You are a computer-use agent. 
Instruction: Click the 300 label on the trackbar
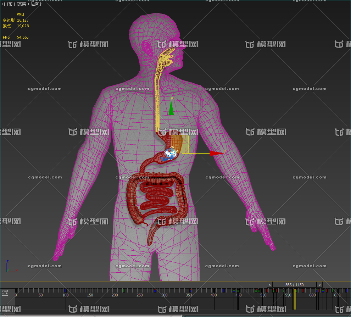pos(164,295)
